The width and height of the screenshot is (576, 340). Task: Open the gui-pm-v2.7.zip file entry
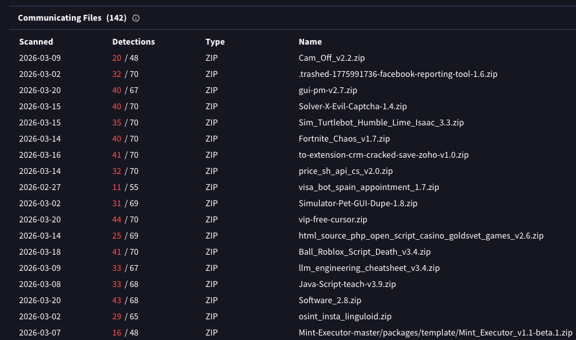(327, 90)
